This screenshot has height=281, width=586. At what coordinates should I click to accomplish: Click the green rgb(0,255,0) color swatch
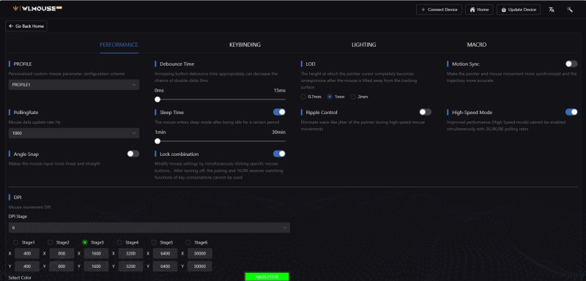click(x=267, y=277)
